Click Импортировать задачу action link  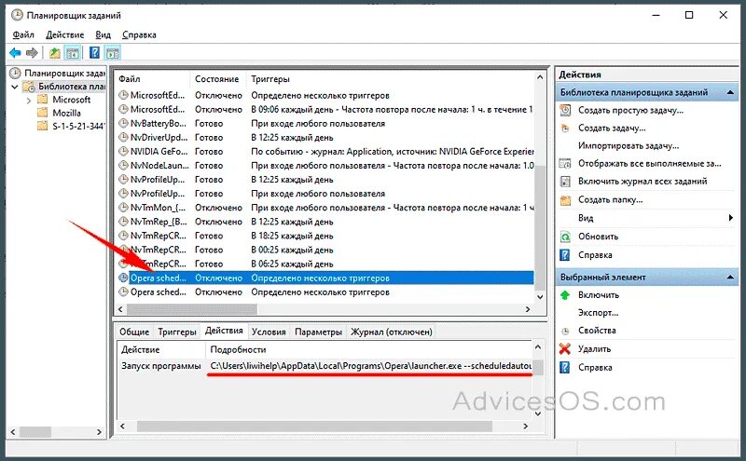tap(629, 146)
